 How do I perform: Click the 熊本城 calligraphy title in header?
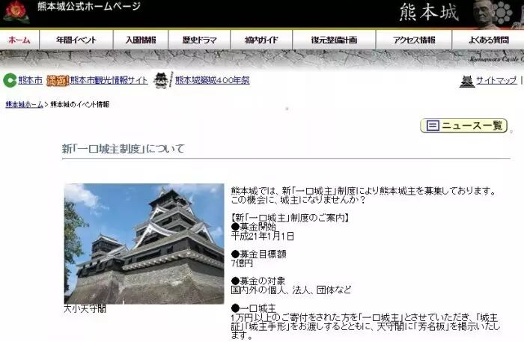click(x=428, y=13)
